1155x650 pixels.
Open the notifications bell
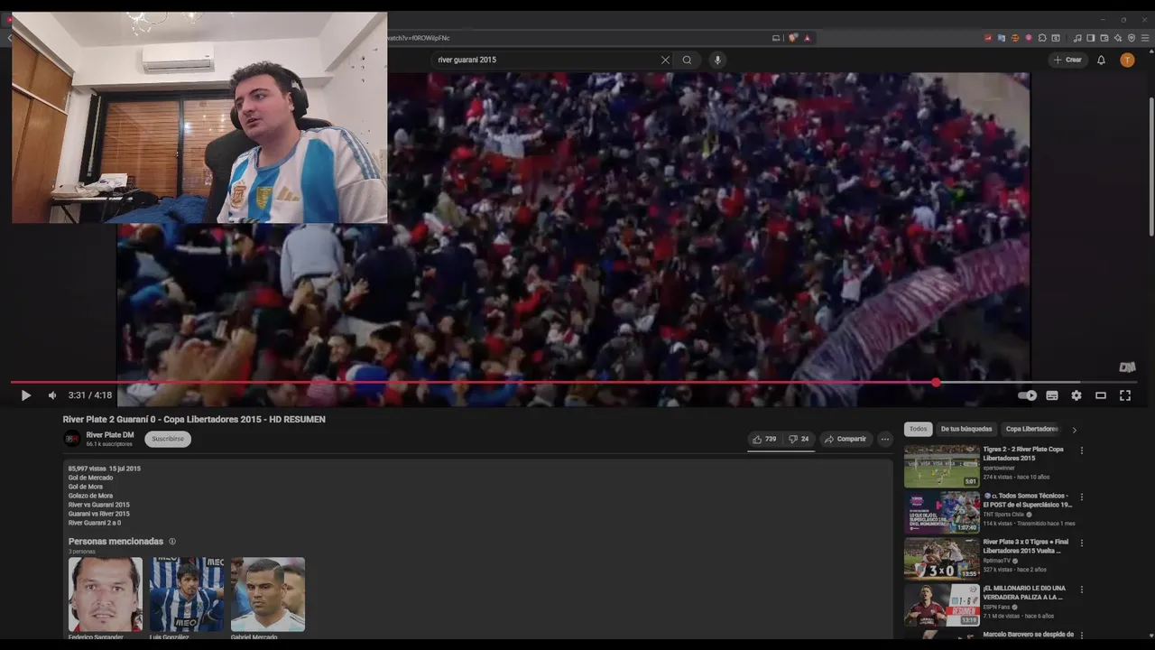(1101, 60)
